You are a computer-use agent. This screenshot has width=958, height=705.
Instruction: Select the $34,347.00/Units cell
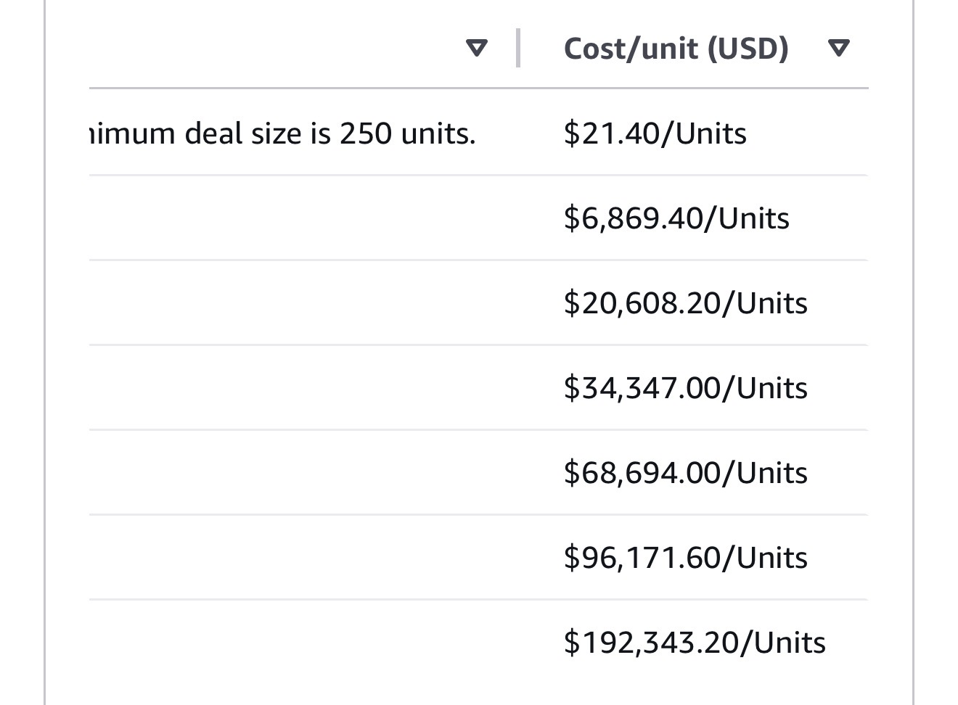click(685, 388)
